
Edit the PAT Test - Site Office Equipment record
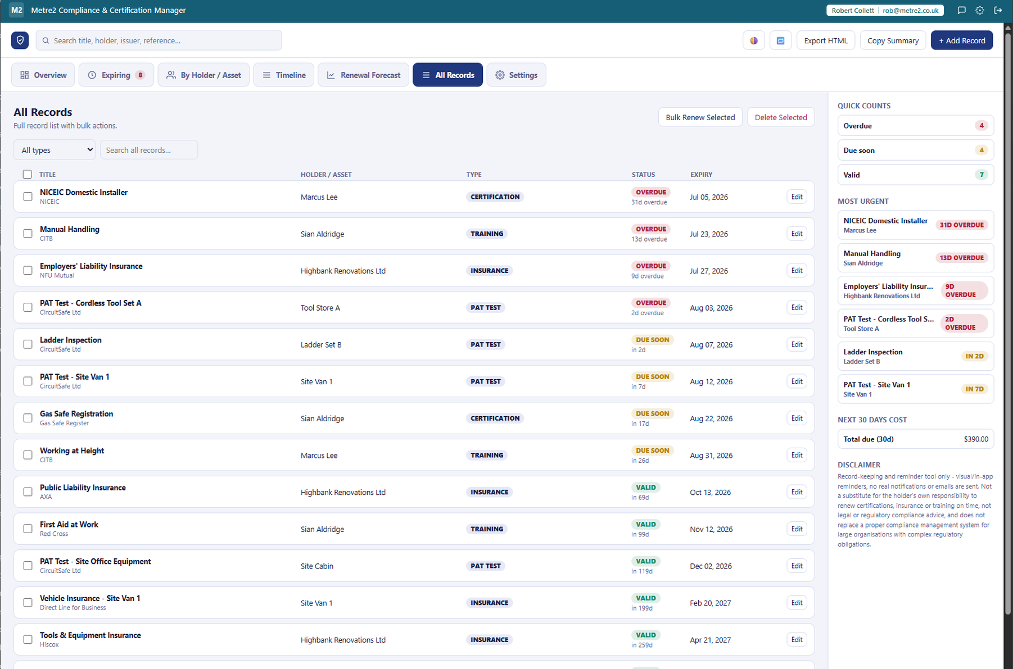tap(797, 566)
